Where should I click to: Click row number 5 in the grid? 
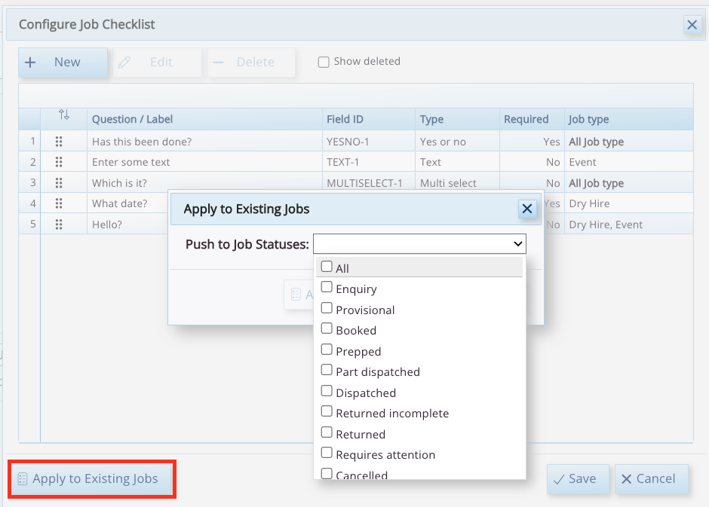point(30,224)
